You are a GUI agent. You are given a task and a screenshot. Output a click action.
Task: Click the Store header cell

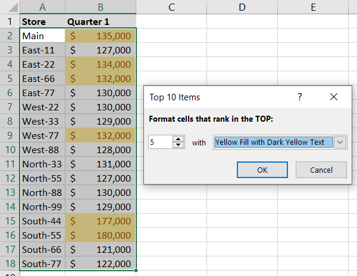pyautogui.click(x=42, y=22)
